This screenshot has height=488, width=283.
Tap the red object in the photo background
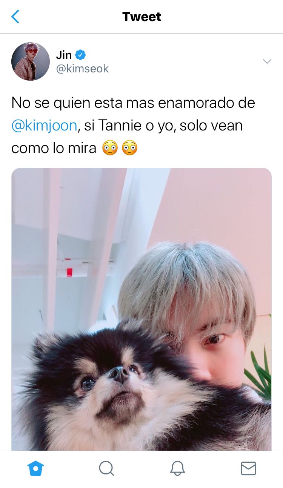[x=69, y=272]
